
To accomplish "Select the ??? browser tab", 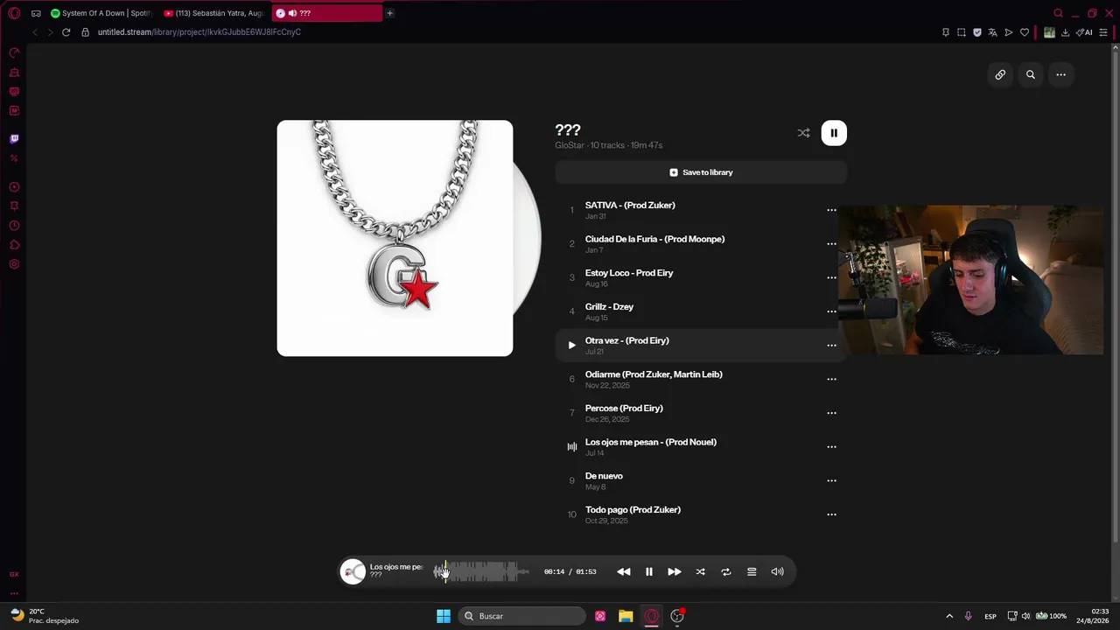I will point(327,13).
